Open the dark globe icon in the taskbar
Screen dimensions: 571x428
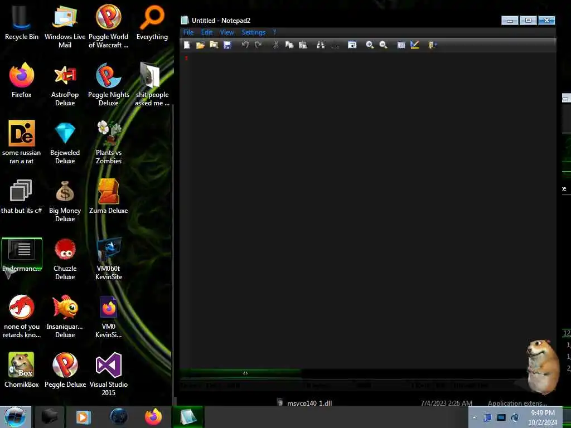(x=119, y=417)
